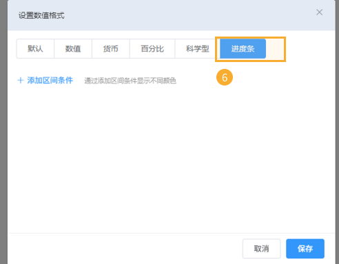This screenshot has height=264, width=339.
Task: Click the 进度条 tab
Action: pyautogui.click(x=243, y=49)
